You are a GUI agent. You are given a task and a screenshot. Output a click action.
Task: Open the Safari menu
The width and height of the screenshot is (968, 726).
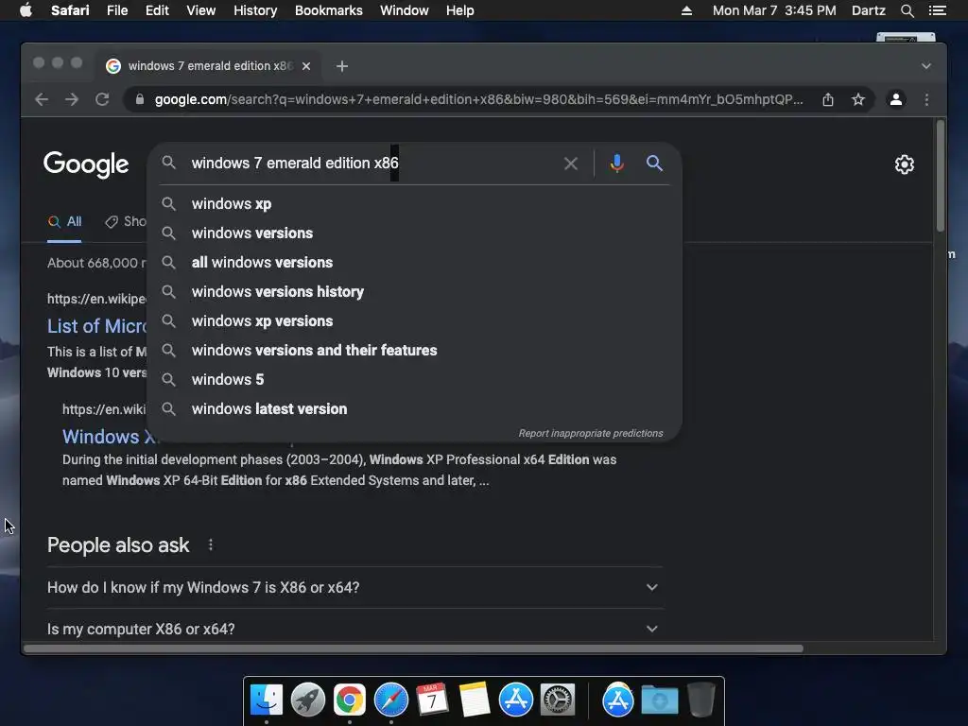[x=70, y=10]
